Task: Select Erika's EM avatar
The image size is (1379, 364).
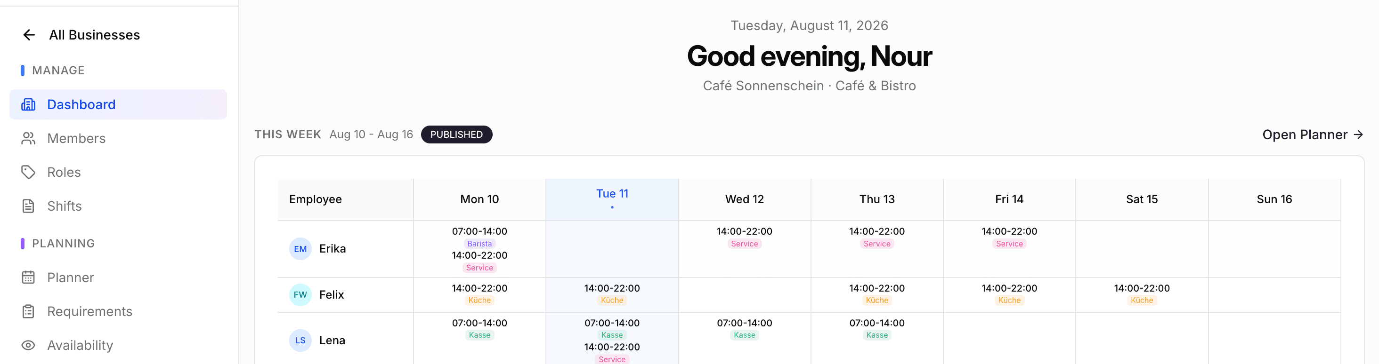Action: pos(300,249)
